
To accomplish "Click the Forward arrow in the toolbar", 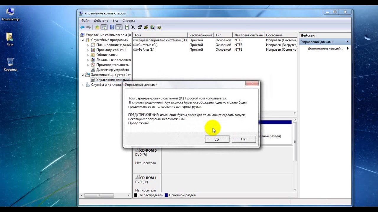I will point(89,27).
